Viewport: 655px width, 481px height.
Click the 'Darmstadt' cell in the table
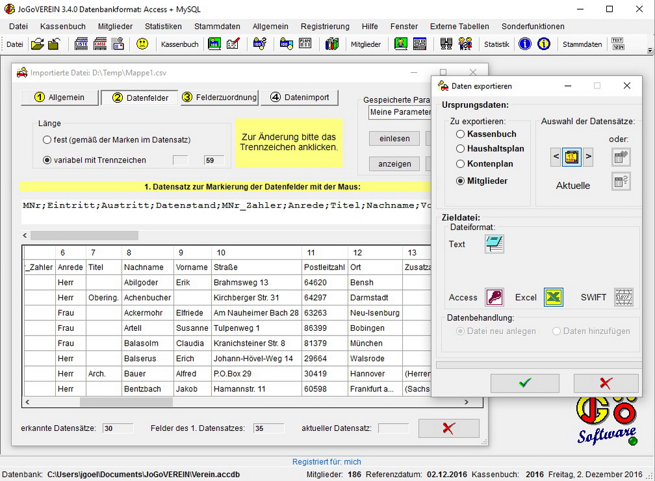tap(375, 298)
